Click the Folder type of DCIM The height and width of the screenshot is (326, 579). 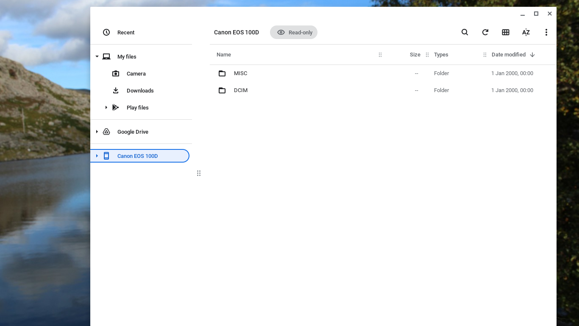[441, 90]
